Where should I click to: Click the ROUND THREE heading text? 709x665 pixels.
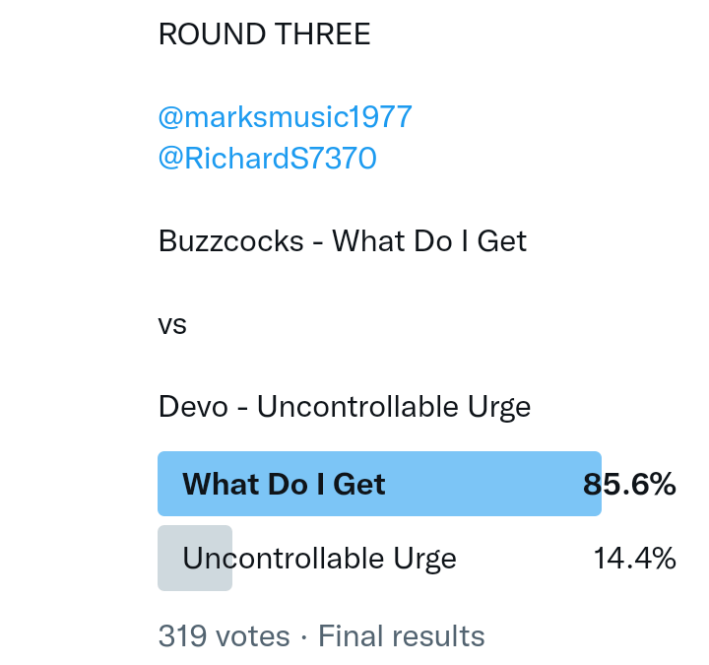point(264,34)
